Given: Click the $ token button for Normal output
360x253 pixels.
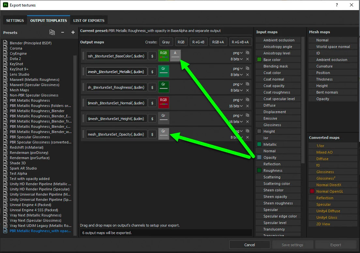Looking at the screenshot, I should click(152, 103).
